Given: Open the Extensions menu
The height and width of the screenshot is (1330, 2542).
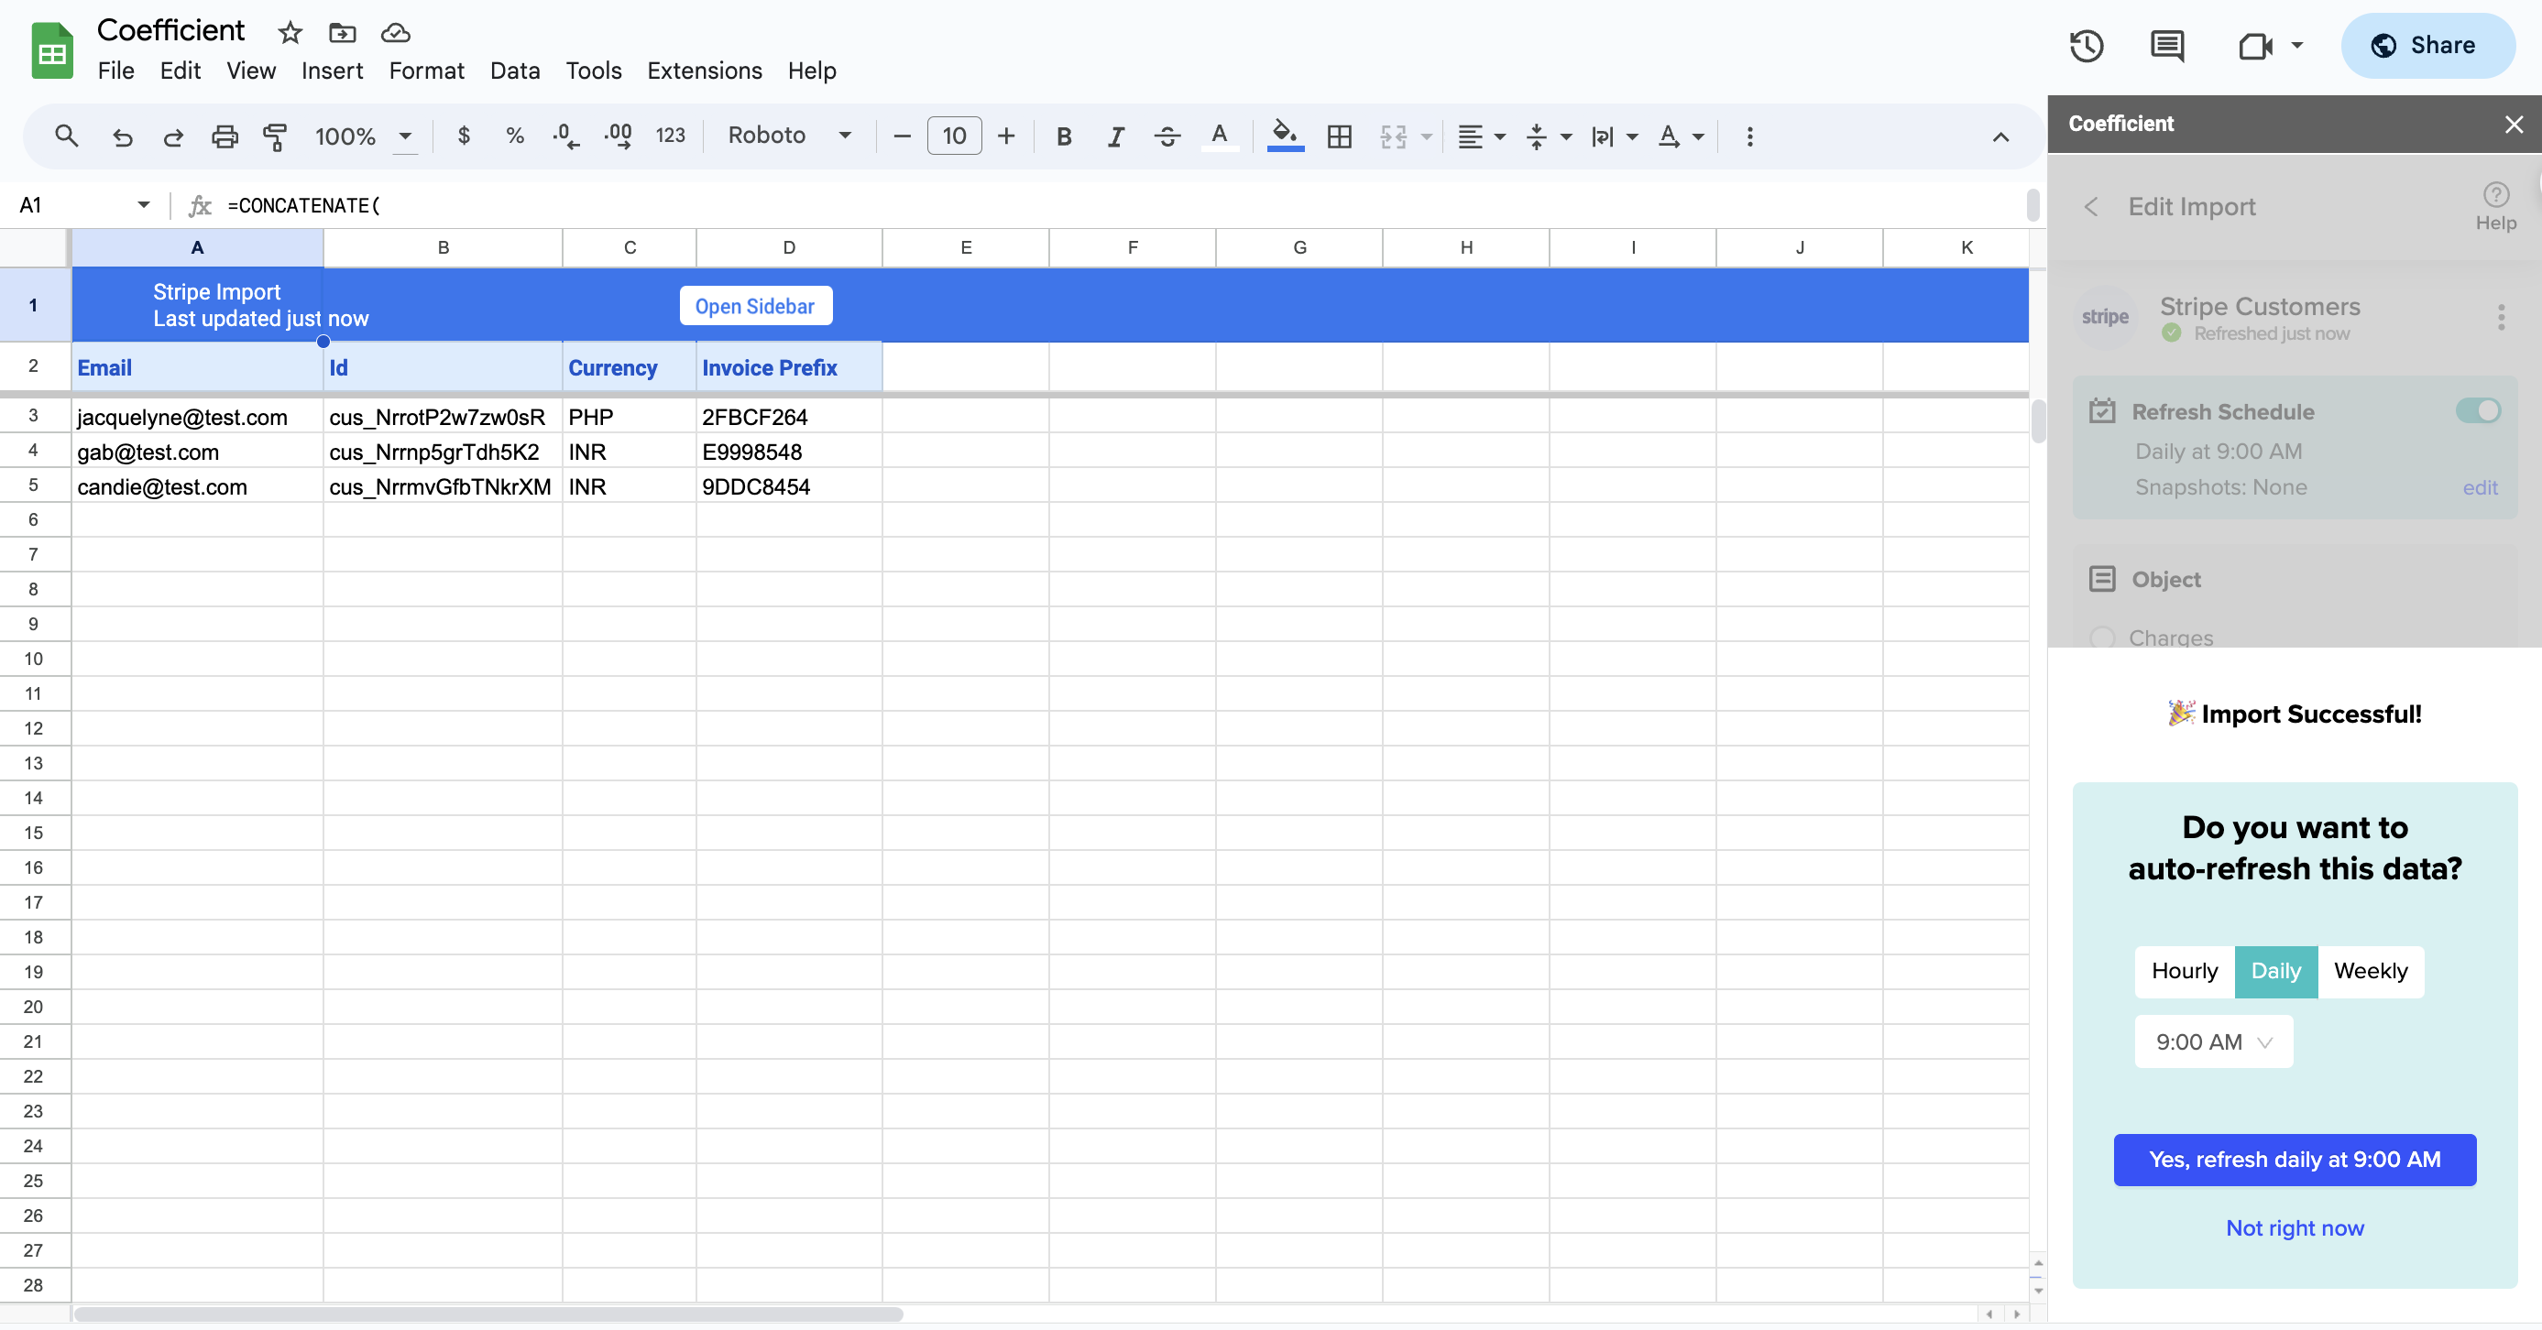Looking at the screenshot, I should point(704,71).
